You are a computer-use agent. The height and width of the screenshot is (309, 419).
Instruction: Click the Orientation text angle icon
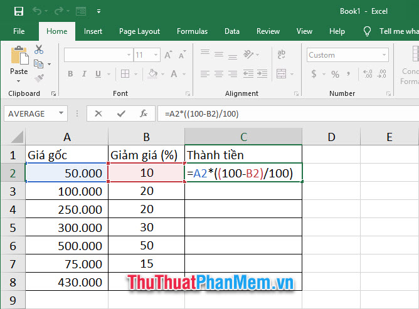(x=248, y=55)
